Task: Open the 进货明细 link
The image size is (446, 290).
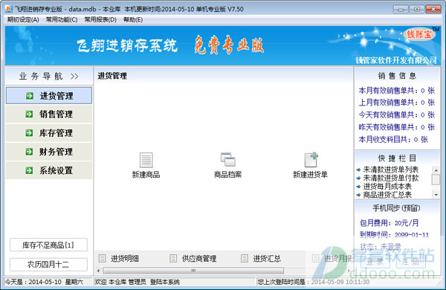Action: [x=125, y=259]
